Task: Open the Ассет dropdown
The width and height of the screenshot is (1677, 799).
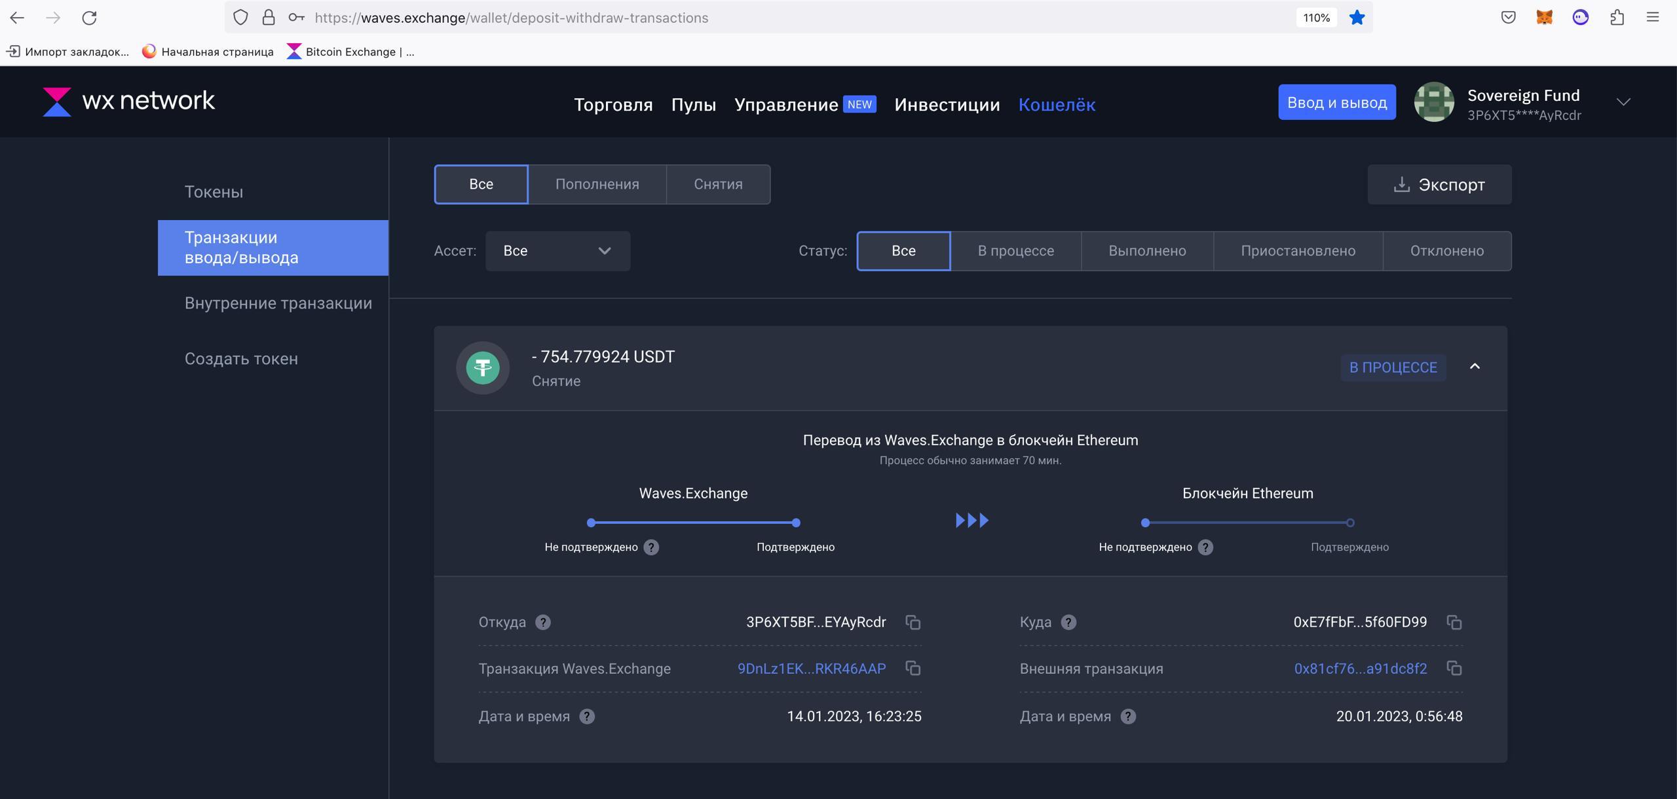Action: pyautogui.click(x=557, y=251)
